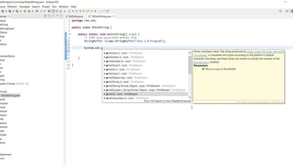
Task: Close the SbSubString.java editor tab
Action: click(x=114, y=16)
